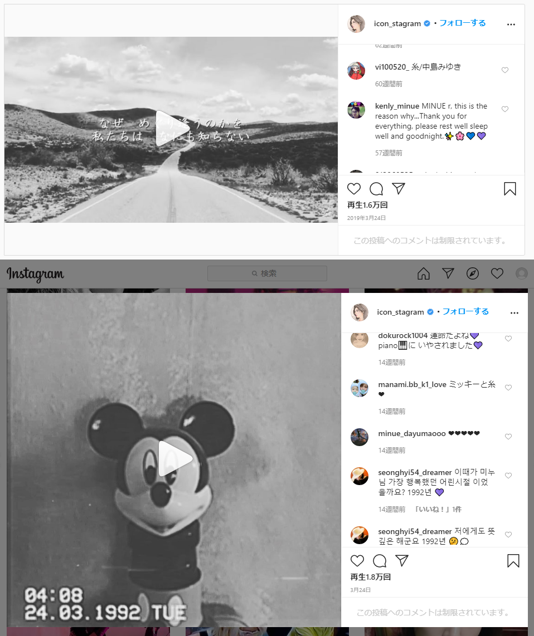Click the Instagram logo
Image resolution: width=534 pixels, height=636 pixels.
pos(35,274)
